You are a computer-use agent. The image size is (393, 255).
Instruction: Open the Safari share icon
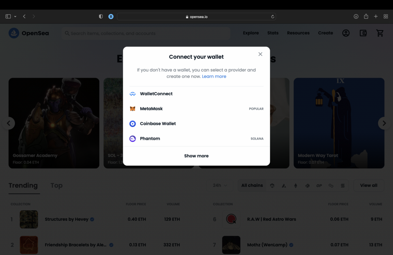(366, 16)
